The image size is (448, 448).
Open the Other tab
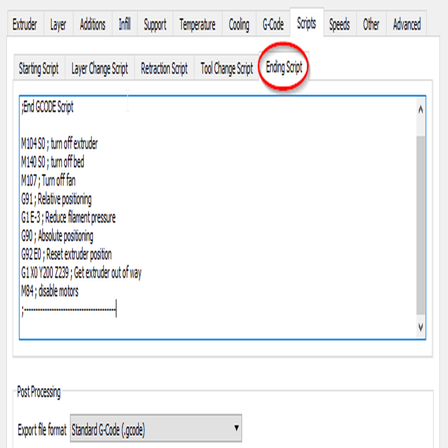click(371, 24)
